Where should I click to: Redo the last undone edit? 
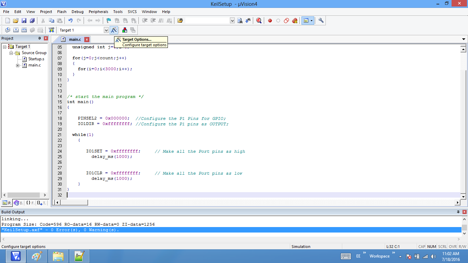79,21
